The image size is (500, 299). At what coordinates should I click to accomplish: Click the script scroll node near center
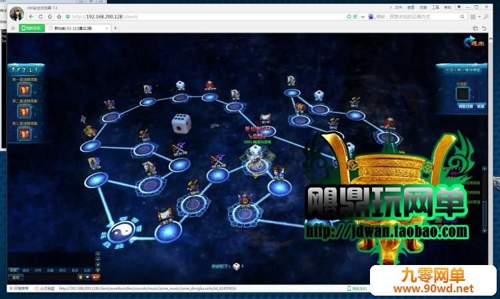tap(265, 119)
